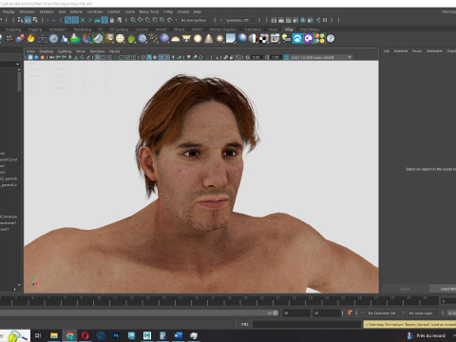This screenshot has height=342, width=456.
Task: Toggle wireframe display in the viewport toolbar
Action: (143, 57)
